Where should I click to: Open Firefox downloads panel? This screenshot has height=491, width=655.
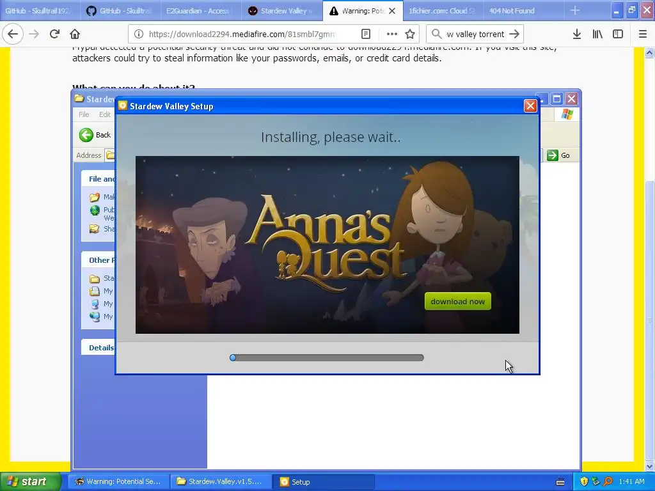tap(577, 34)
